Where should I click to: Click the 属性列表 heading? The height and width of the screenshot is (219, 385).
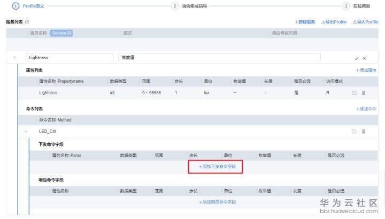(34, 70)
